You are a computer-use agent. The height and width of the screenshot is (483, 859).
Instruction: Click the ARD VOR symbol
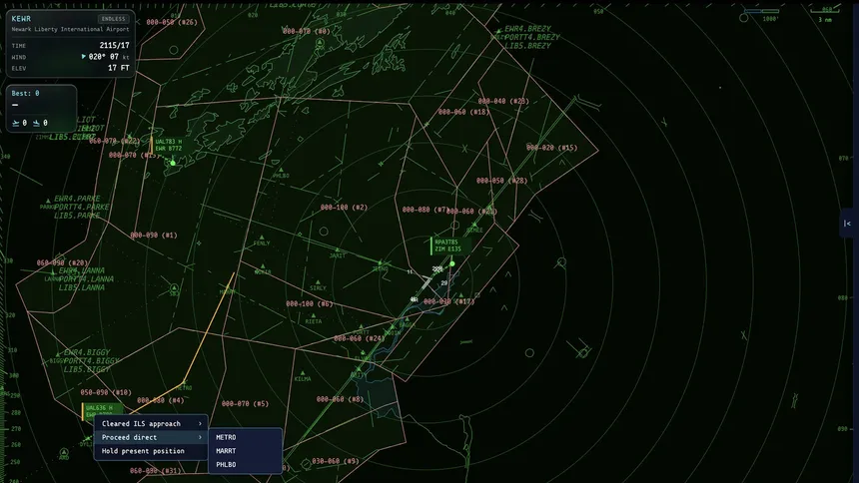(x=64, y=452)
